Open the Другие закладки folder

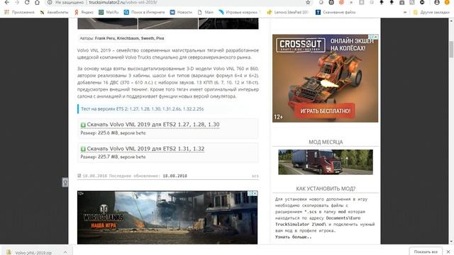click(431, 12)
